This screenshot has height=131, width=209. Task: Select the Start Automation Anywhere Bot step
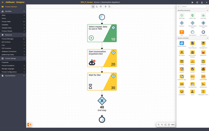(102, 58)
